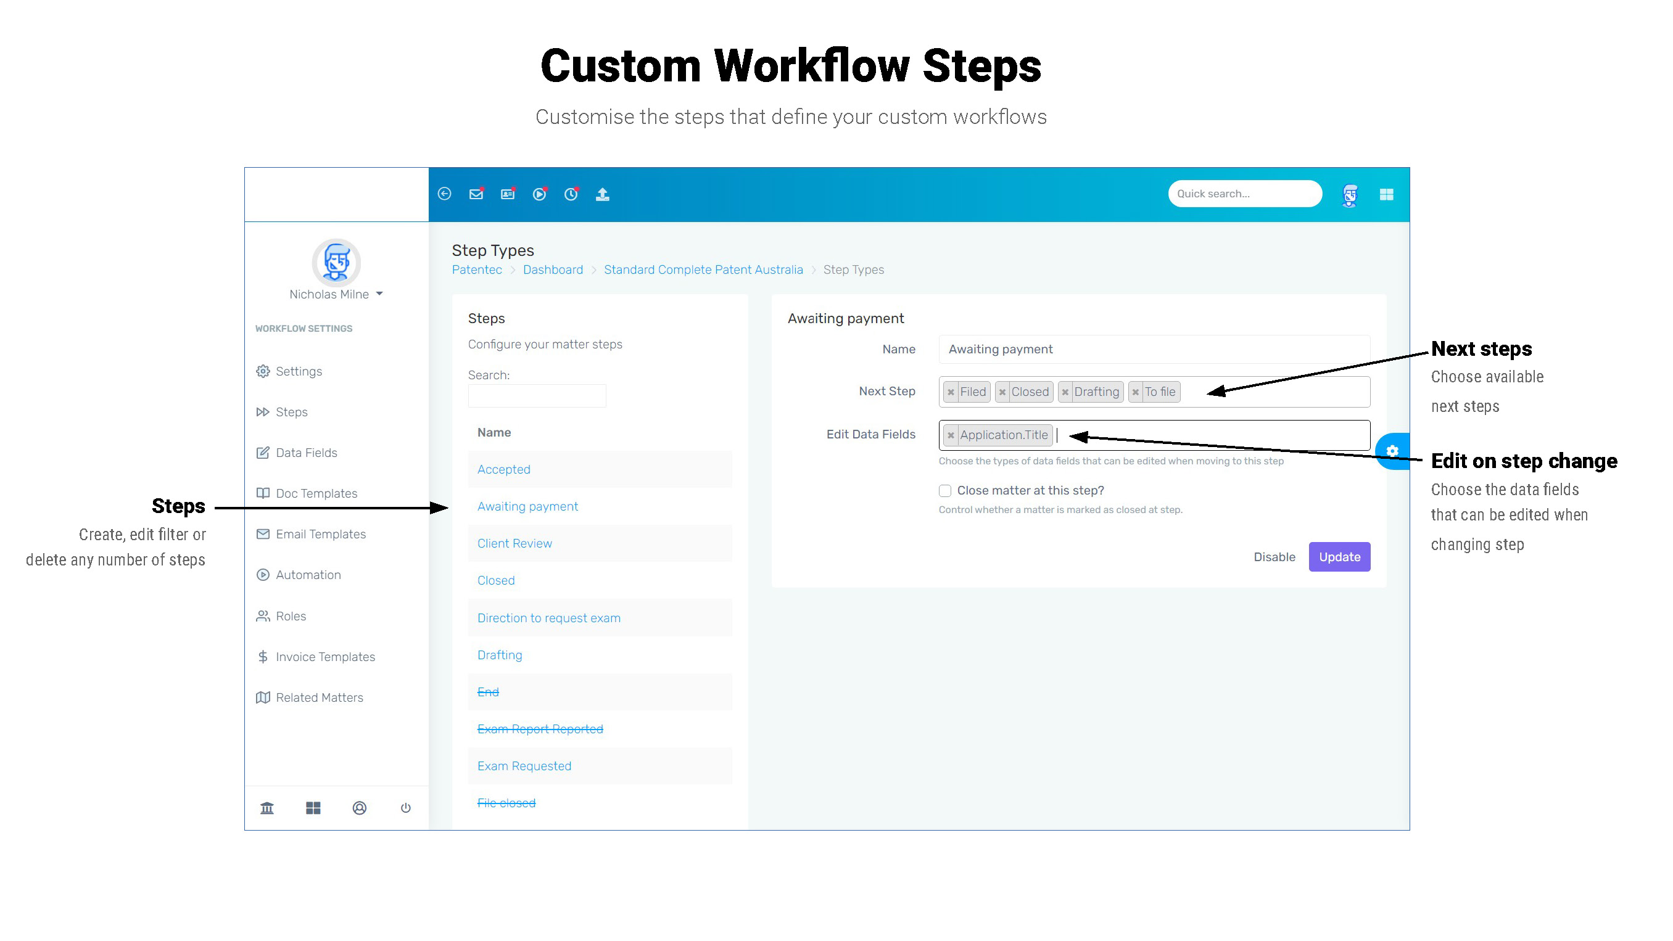The image size is (1673, 941).
Task: Open the Next Step multi-select field
Action: (1154, 392)
